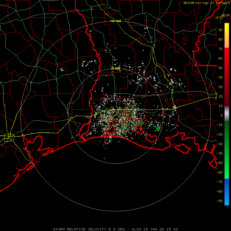Click the [KT] units label
The image size is (231, 231).
coord(219,18)
